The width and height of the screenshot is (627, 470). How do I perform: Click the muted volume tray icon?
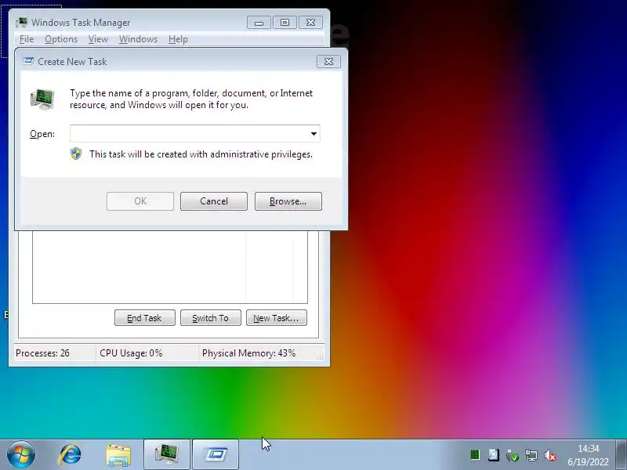pyautogui.click(x=550, y=455)
